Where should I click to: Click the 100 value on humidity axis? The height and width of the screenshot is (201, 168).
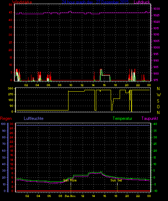pyautogui.click(x=3, y=124)
